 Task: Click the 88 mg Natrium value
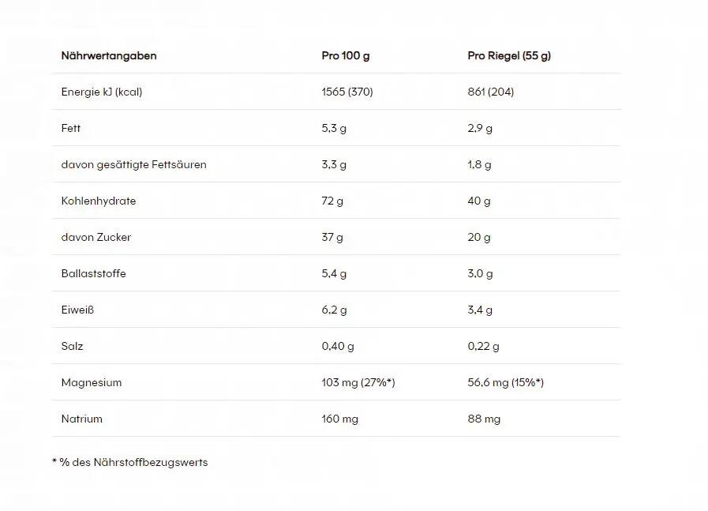(484, 419)
